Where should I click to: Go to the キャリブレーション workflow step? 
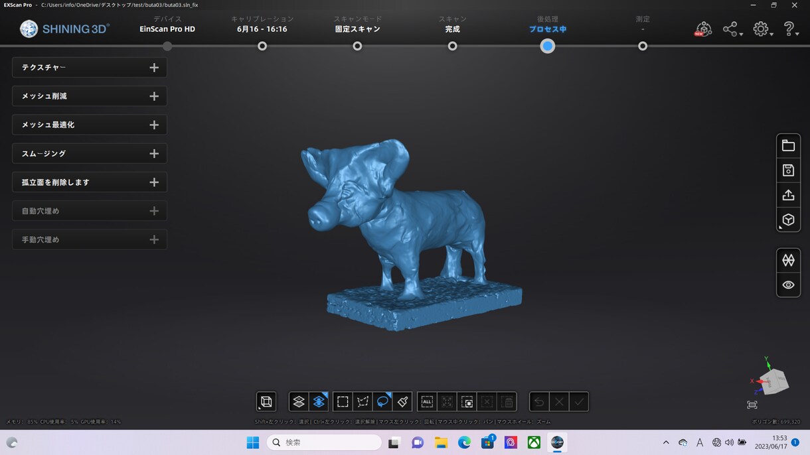pyautogui.click(x=262, y=46)
